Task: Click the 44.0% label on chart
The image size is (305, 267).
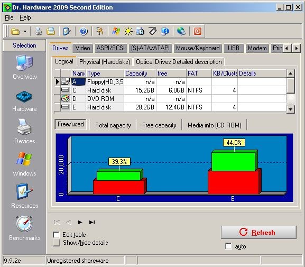Action: tap(234, 142)
